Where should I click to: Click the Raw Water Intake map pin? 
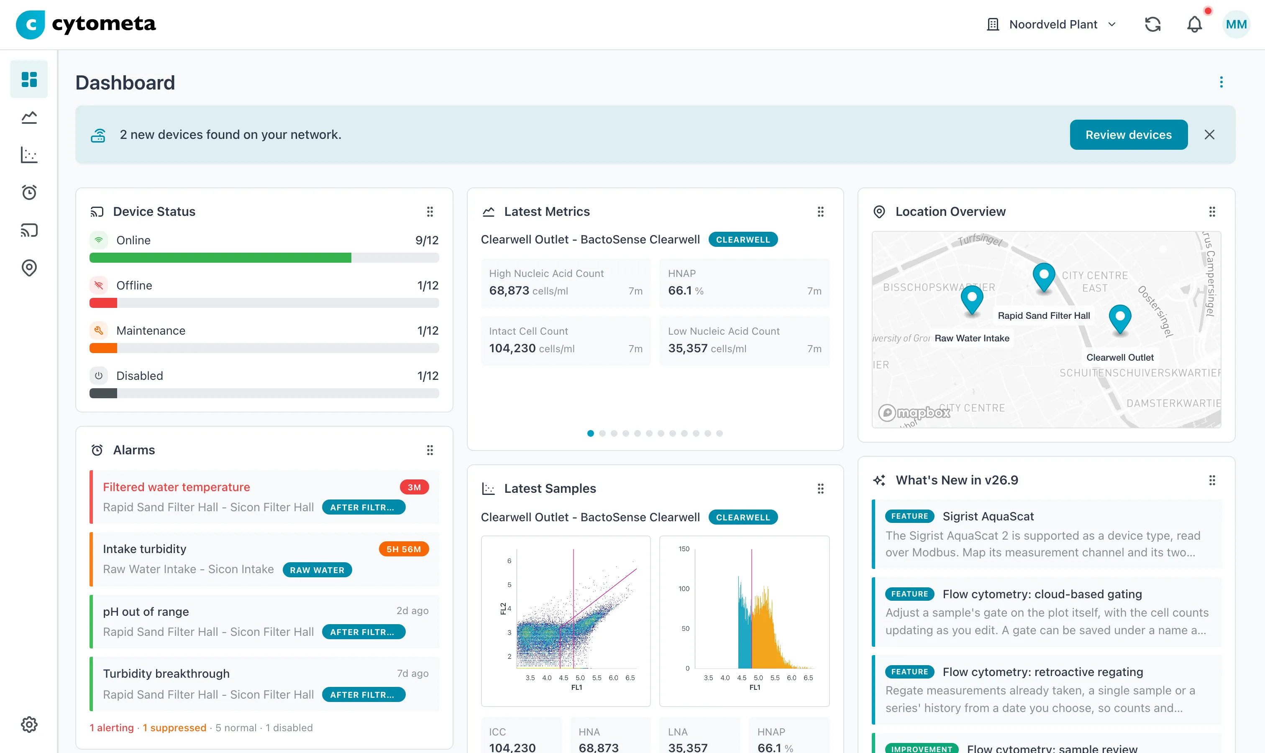(972, 300)
